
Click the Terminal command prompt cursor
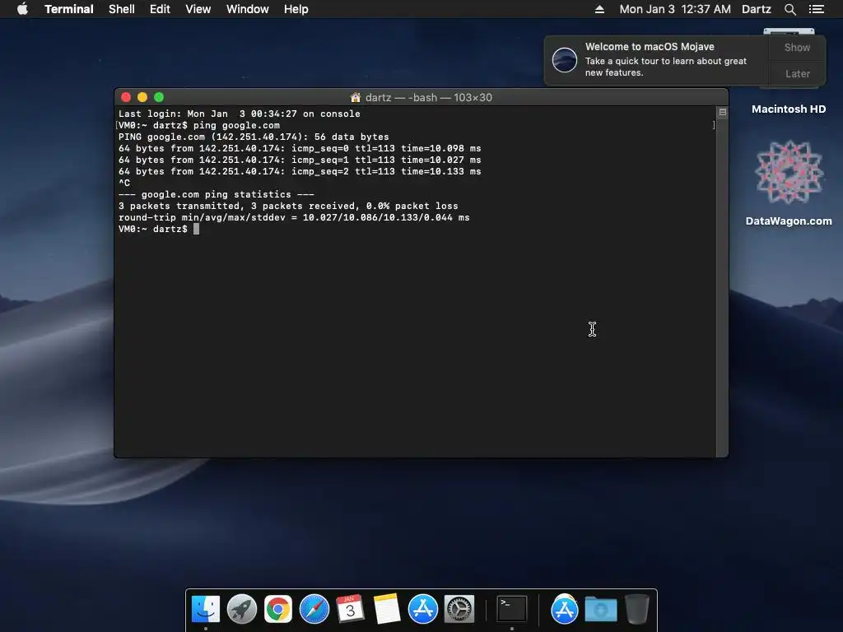(196, 229)
